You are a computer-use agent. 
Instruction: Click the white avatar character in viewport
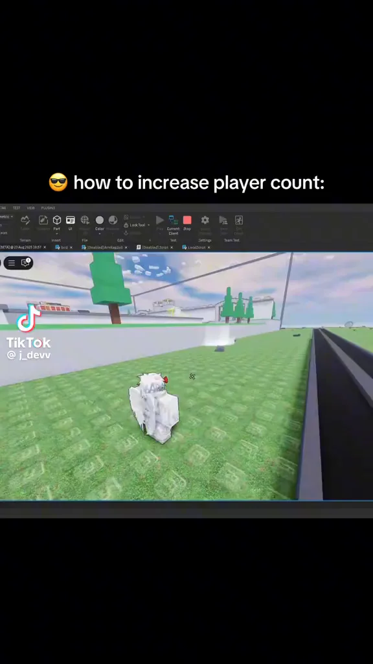pos(153,407)
